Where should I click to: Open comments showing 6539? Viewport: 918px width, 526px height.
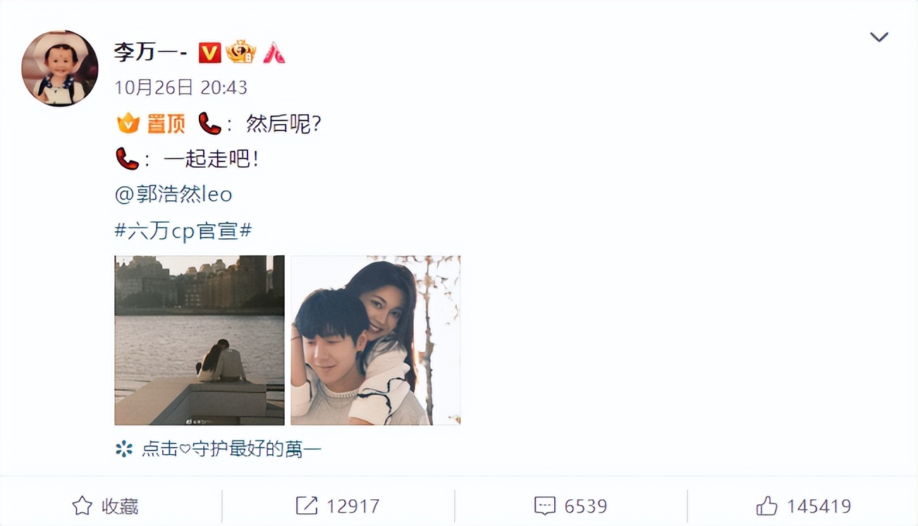[x=570, y=506]
